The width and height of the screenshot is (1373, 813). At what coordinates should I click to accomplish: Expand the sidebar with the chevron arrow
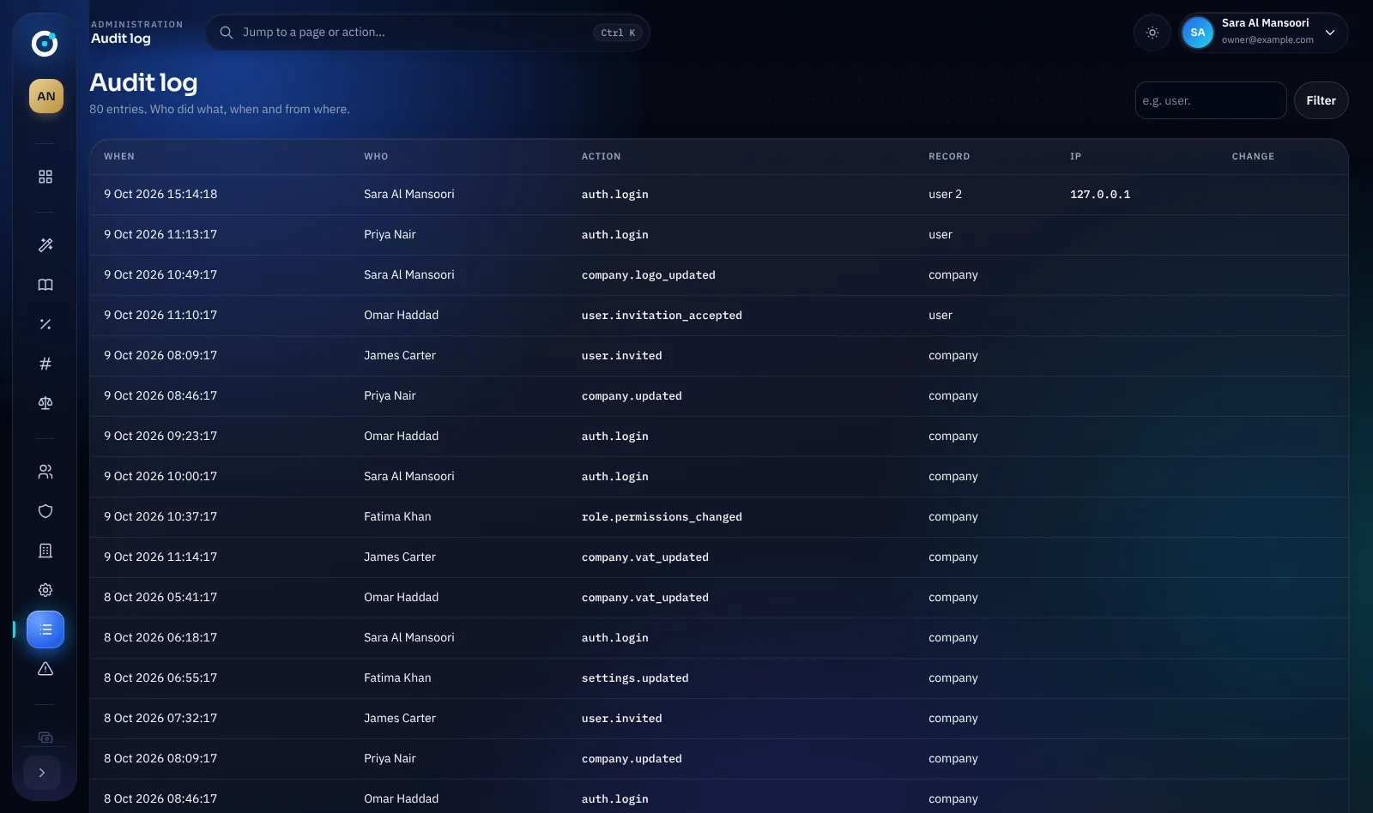pyautogui.click(x=42, y=773)
